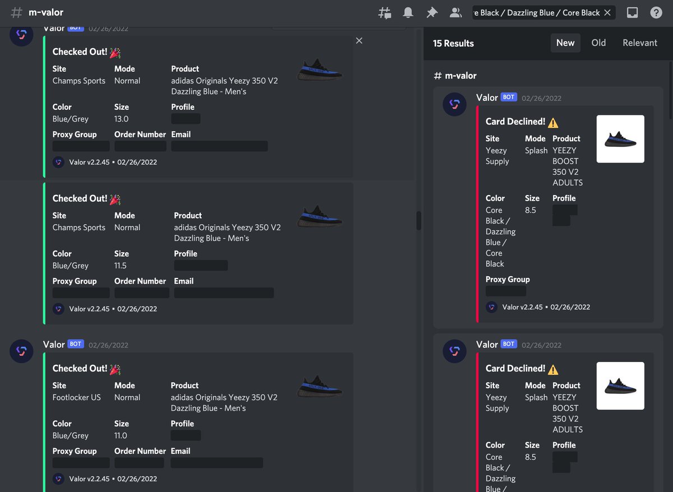Click party popper emoji in size 11.5 embed
Image resolution: width=673 pixels, height=492 pixels.
click(x=115, y=199)
